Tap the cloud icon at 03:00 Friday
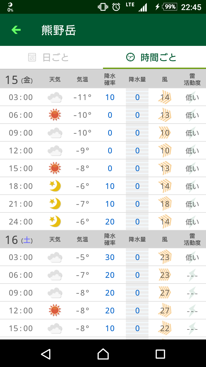Viewport: 206px width, 367px height. [x=55, y=97]
